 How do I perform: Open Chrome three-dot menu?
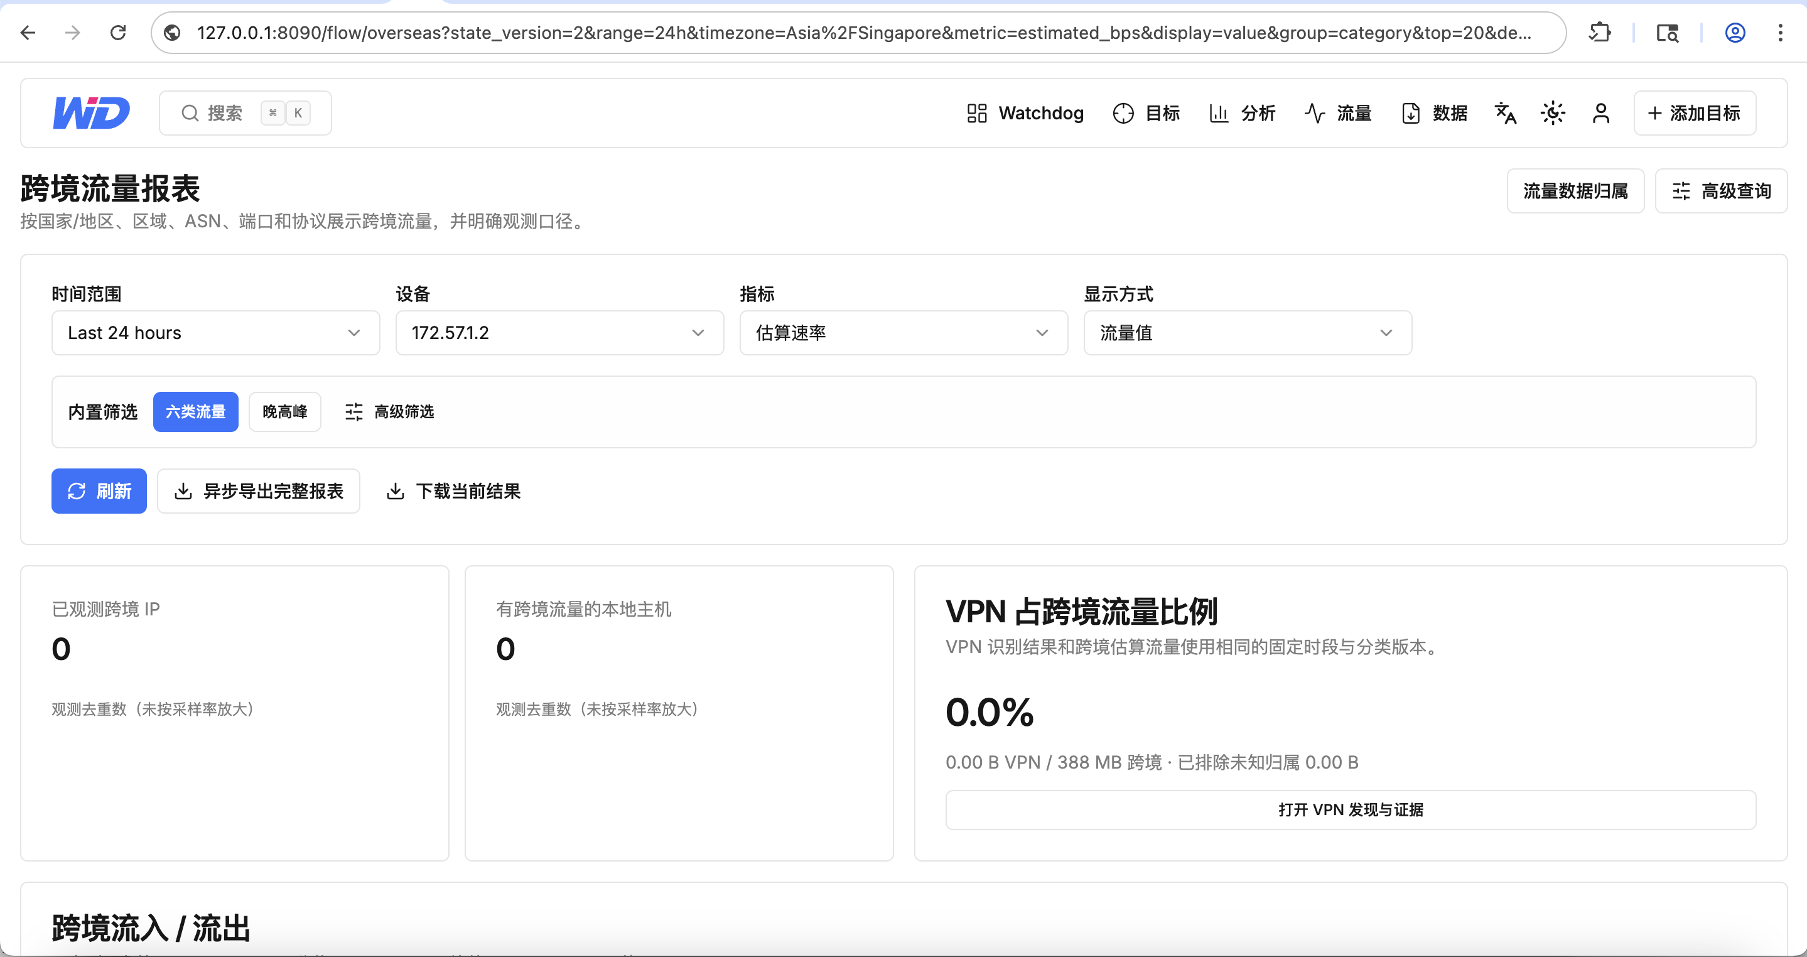click(x=1781, y=32)
